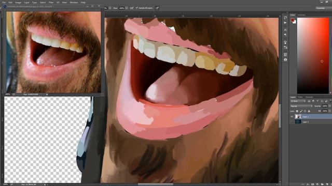Click the canvas vertical scrollbar
The height and width of the screenshot is (186, 332).
(x=280, y=116)
